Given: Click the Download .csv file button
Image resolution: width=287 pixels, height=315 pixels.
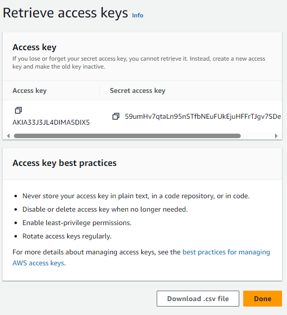Looking at the screenshot, I should (198, 299).
